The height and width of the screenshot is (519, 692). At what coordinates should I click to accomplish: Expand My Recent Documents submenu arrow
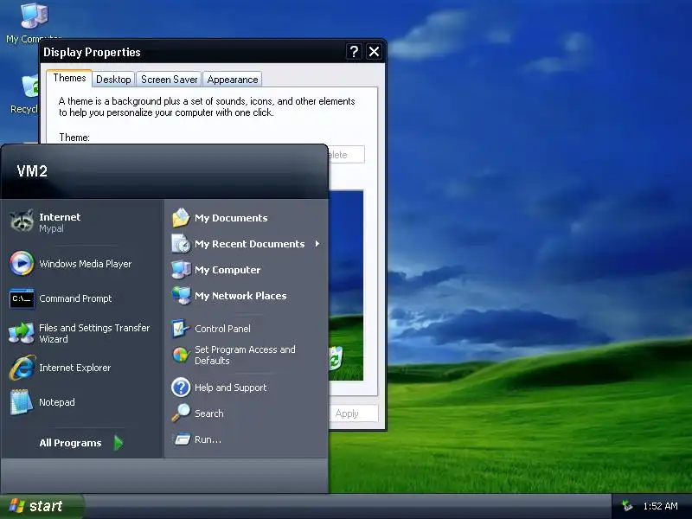point(317,244)
